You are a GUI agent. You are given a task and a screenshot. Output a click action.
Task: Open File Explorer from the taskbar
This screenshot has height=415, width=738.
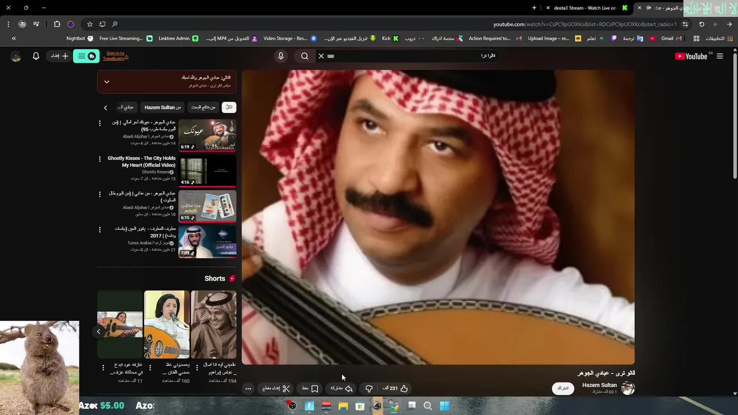pos(343,406)
